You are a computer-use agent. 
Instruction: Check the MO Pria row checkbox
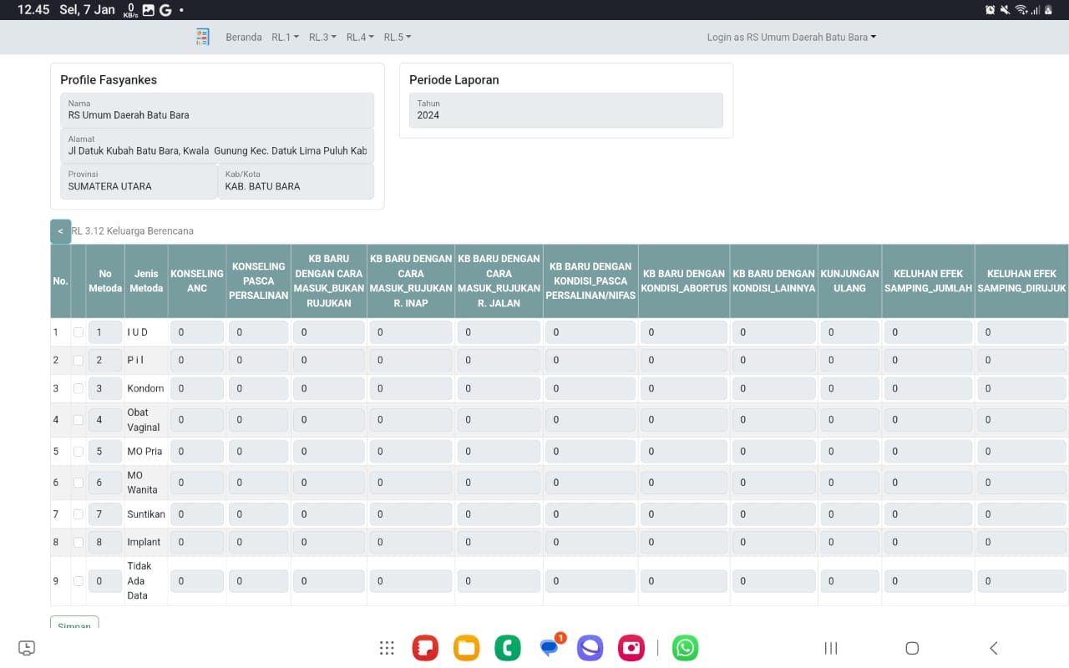click(79, 451)
